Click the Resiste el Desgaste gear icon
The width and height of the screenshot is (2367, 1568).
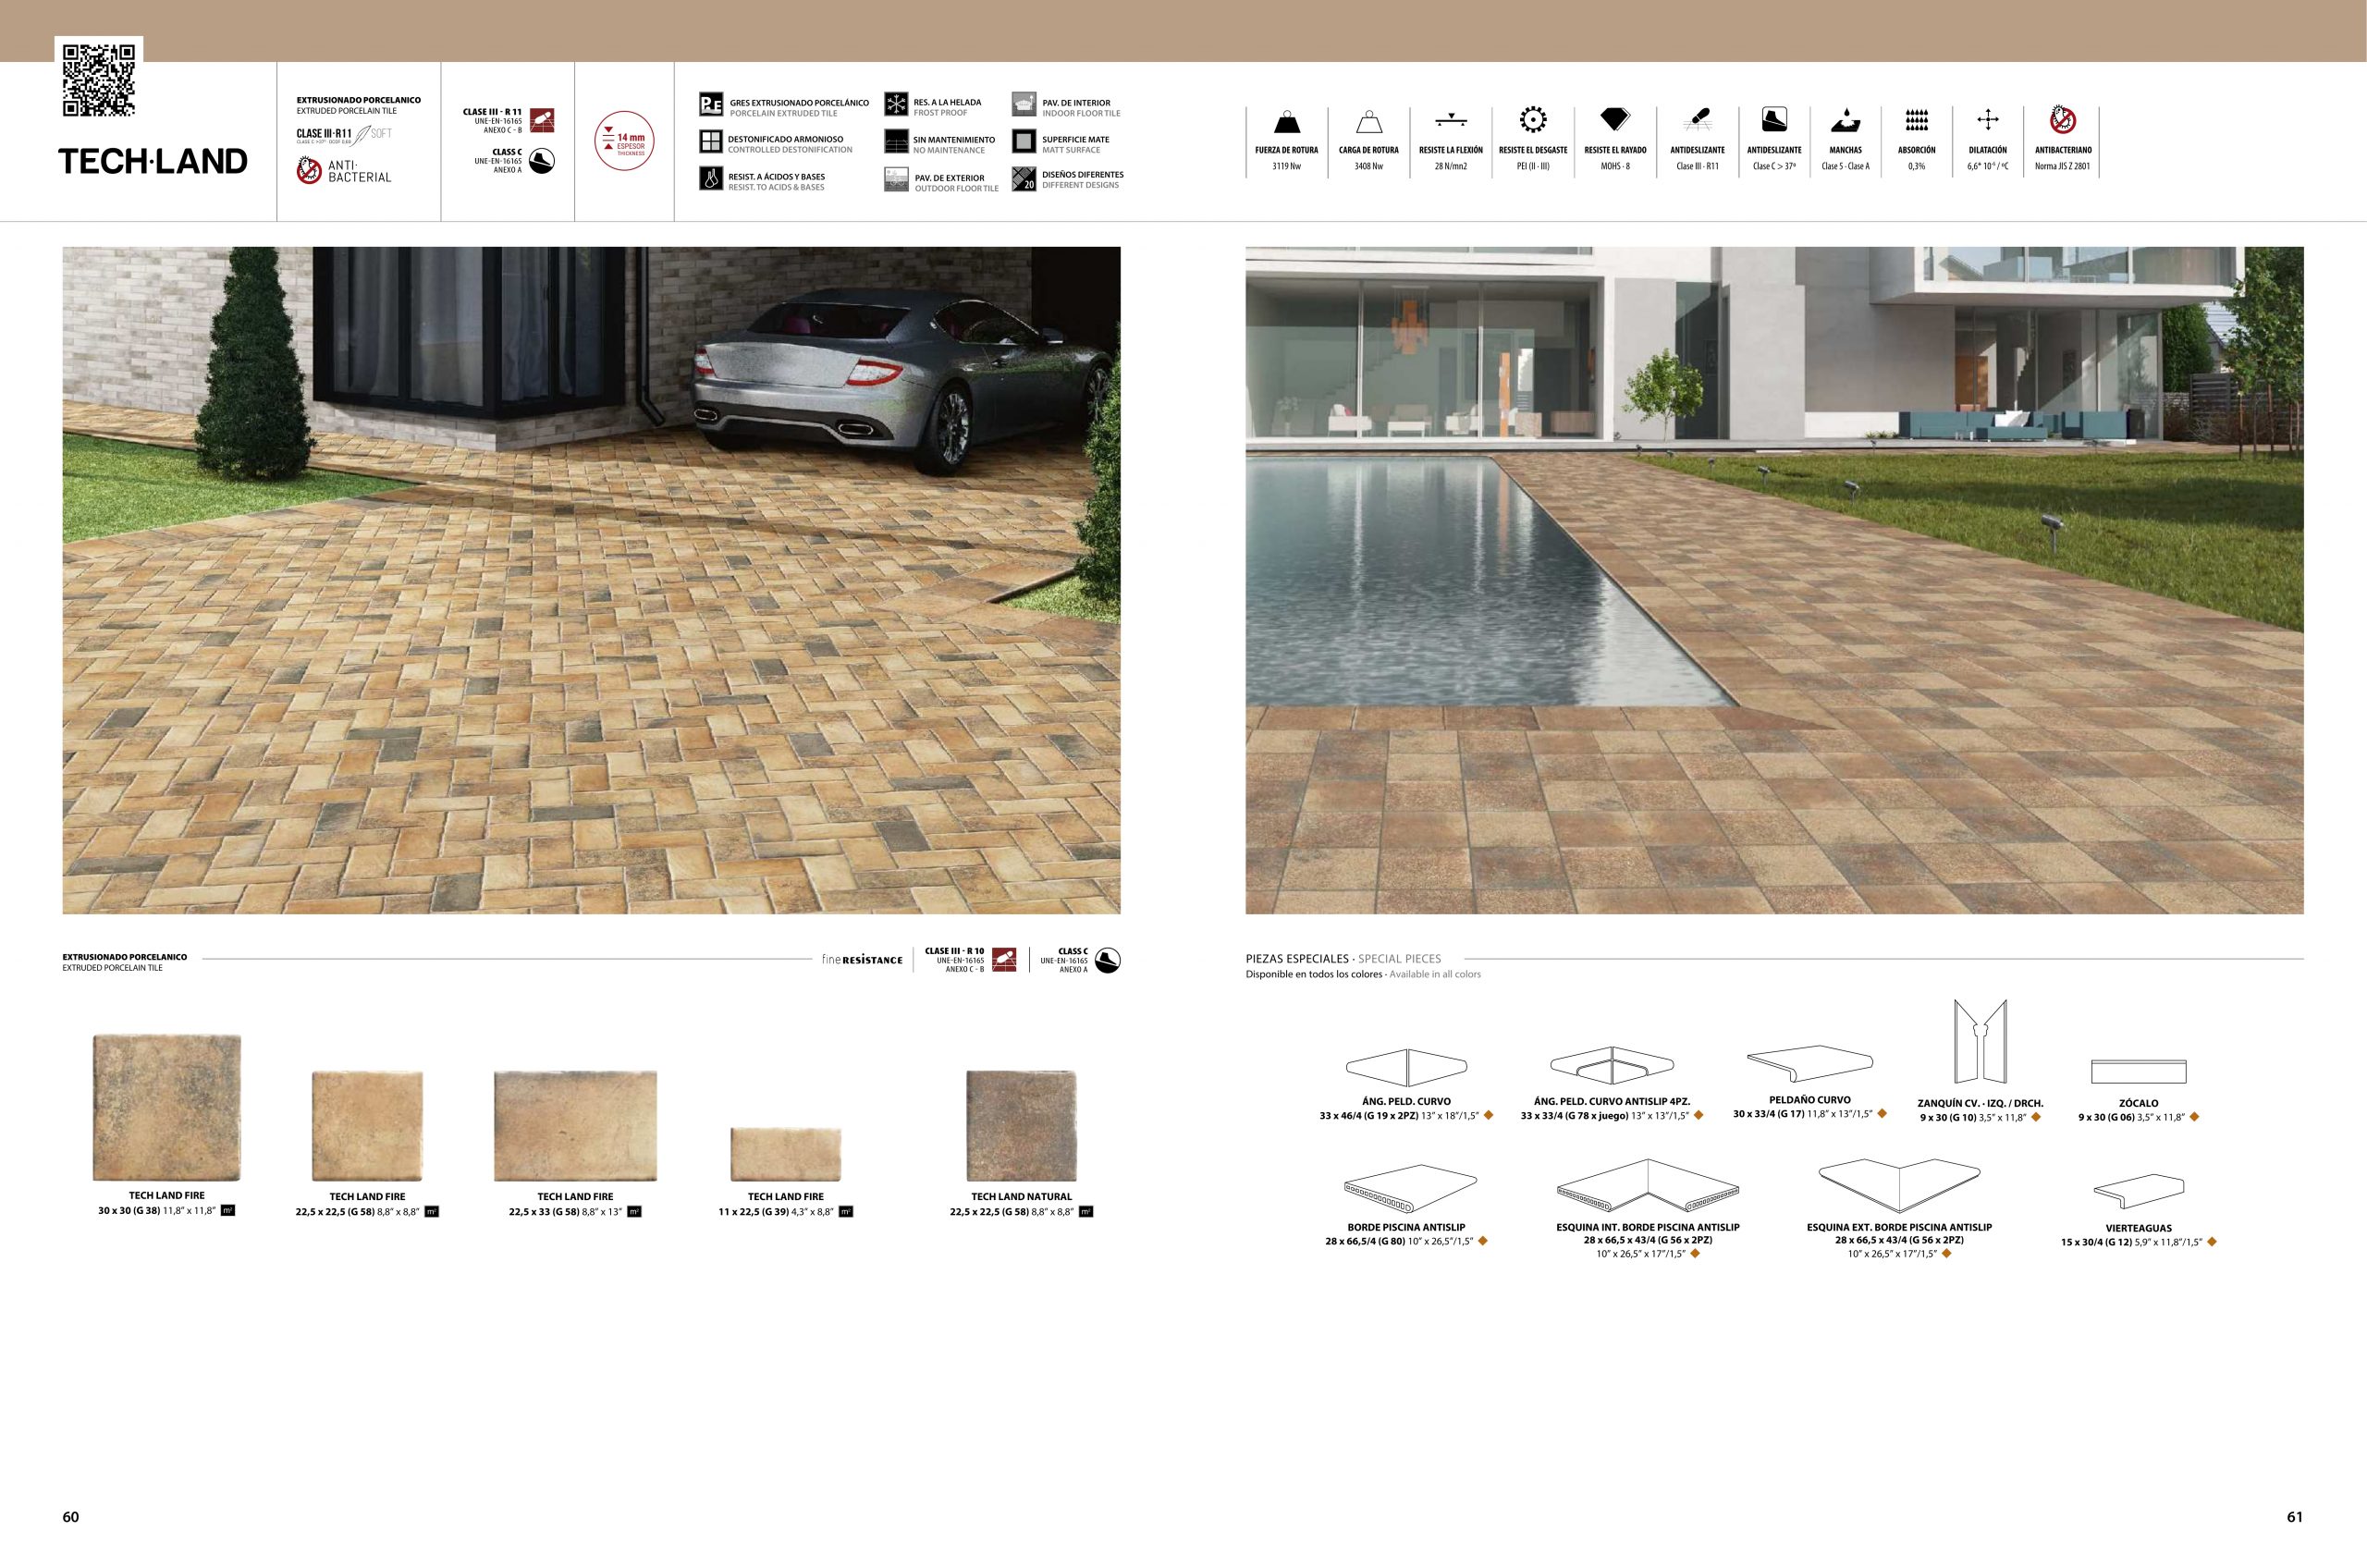tap(1532, 121)
